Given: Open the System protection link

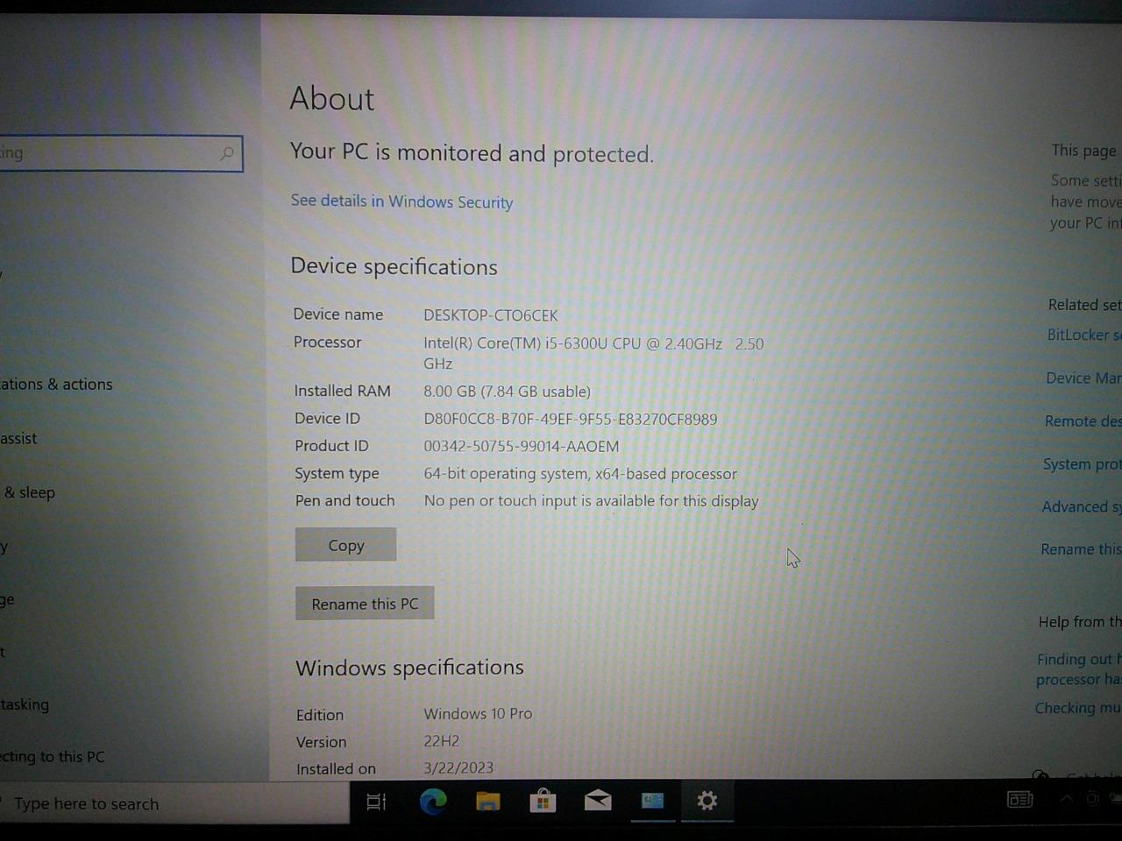Looking at the screenshot, I should pos(1082,463).
